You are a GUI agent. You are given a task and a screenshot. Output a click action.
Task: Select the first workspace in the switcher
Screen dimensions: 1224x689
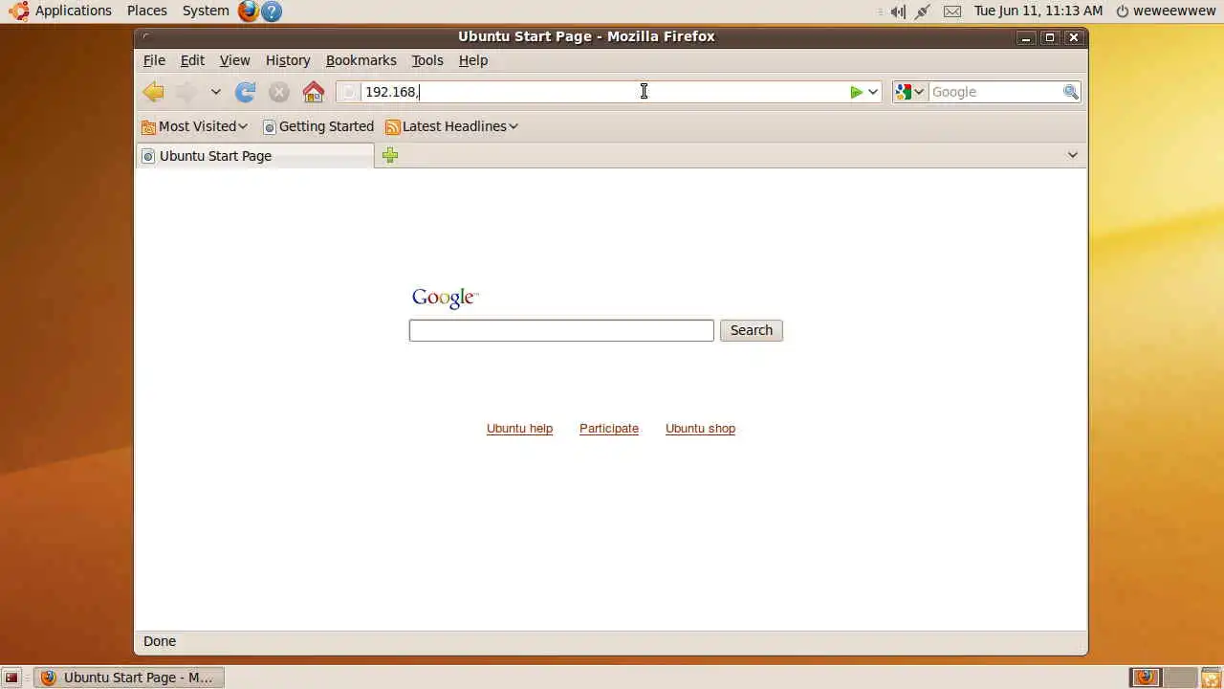[x=1146, y=678]
